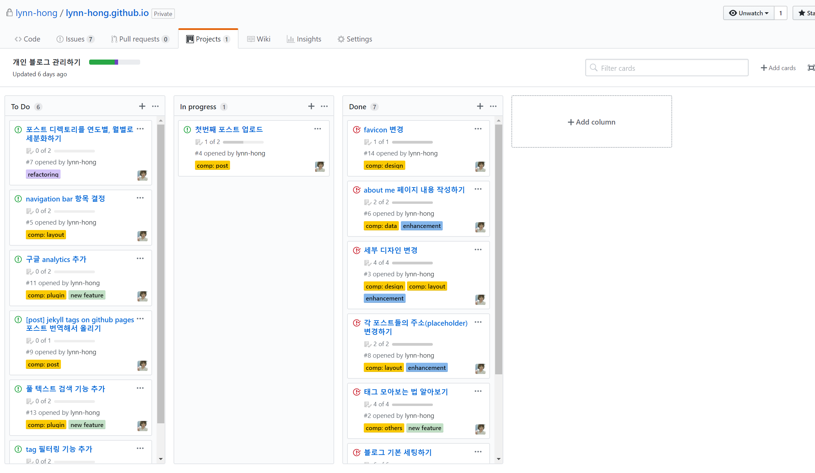Click the assignee avatar on 태그 모아보는 법 card
This screenshot has width=815, height=473.
tap(480, 429)
